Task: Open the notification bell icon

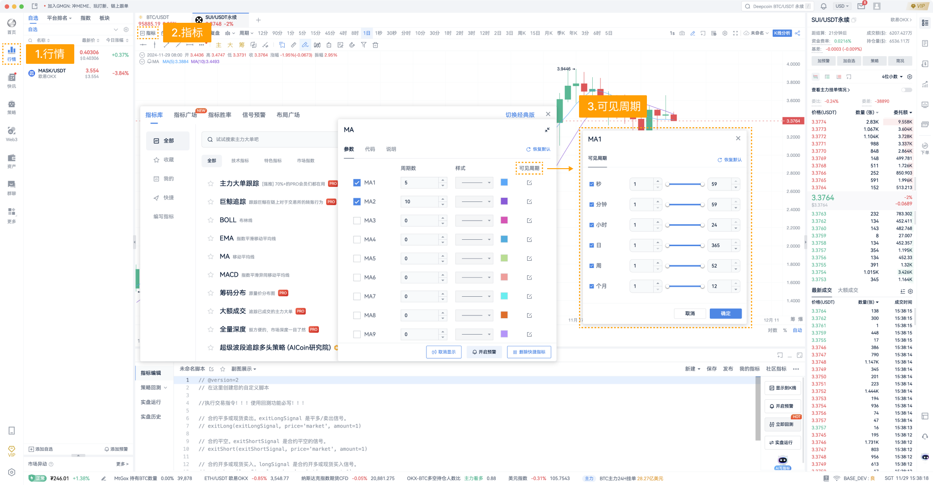Action: click(824, 6)
